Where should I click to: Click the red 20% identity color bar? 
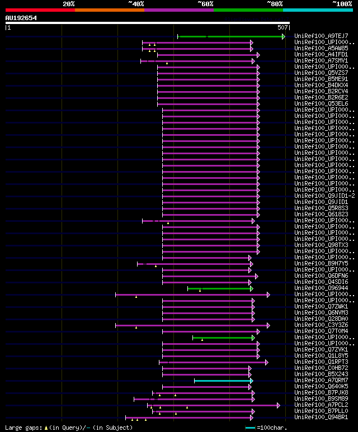click(x=40, y=10)
